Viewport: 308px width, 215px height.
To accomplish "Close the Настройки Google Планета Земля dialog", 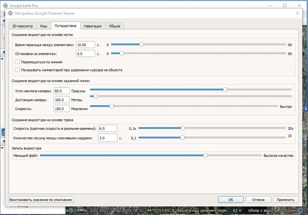I will (x=297, y=13).
